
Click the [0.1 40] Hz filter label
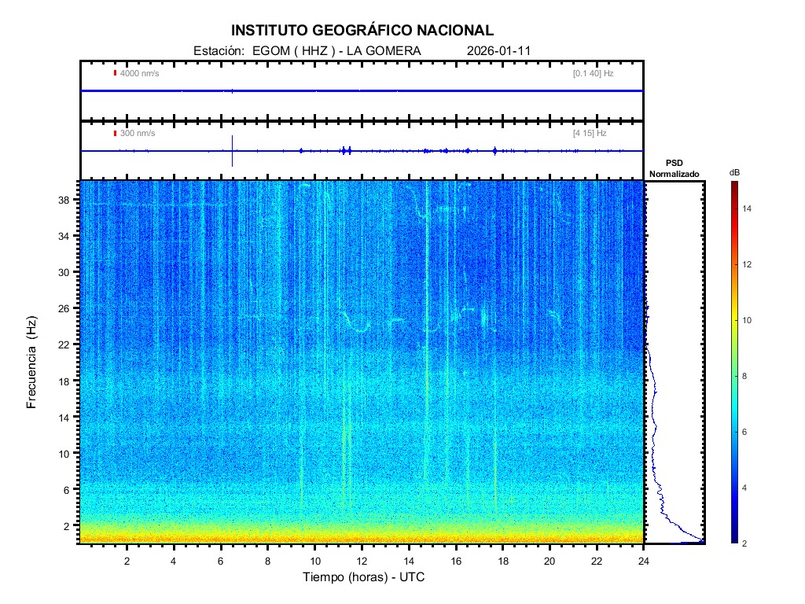pyautogui.click(x=593, y=73)
